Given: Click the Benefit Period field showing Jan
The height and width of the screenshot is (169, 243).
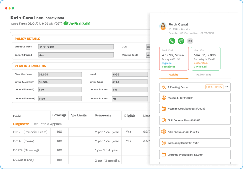Looking at the screenshot, I should (76, 55).
